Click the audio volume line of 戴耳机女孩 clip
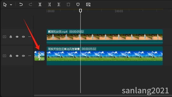The width and height of the screenshot is (172, 97). 105,42
